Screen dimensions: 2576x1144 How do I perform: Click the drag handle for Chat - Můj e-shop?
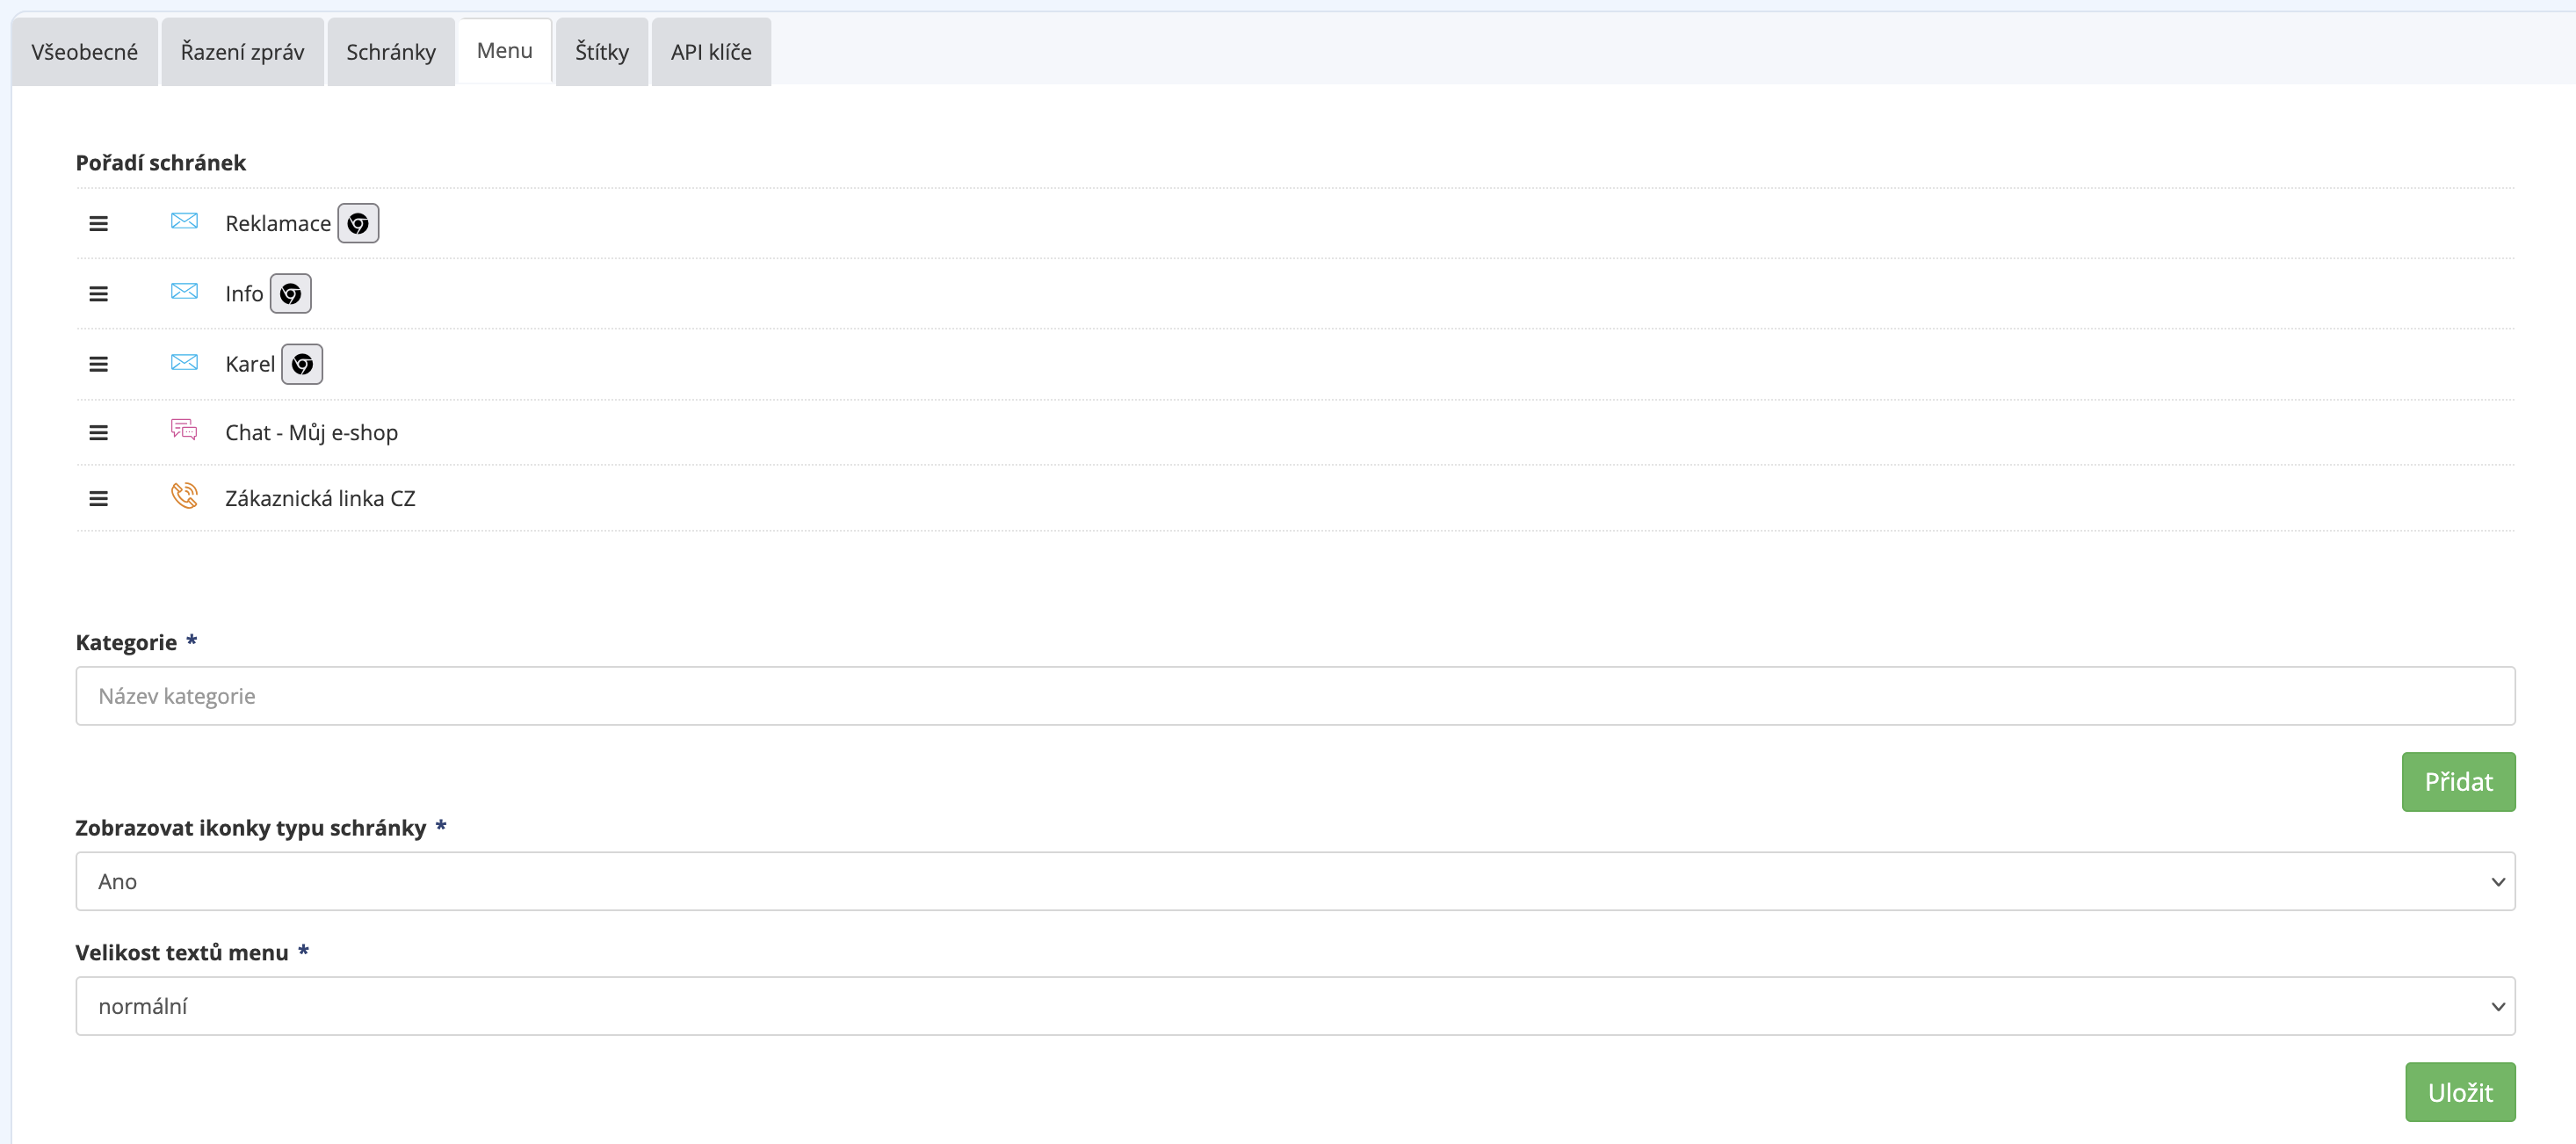[98, 432]
